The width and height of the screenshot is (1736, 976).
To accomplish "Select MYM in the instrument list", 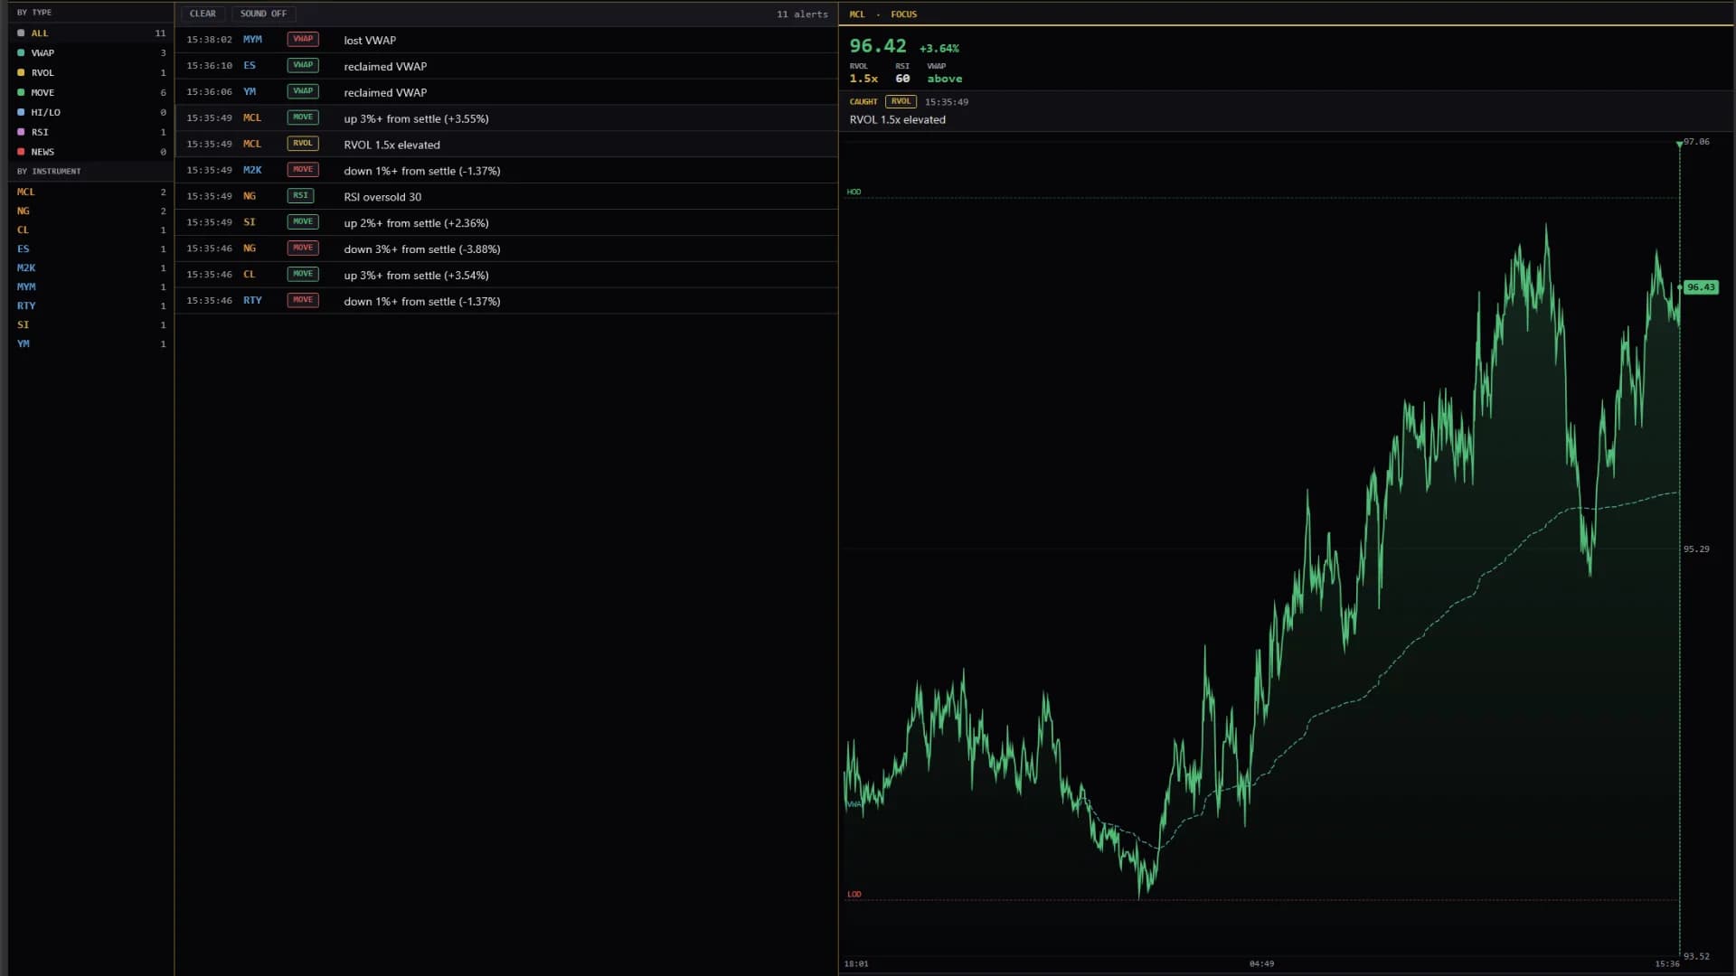I will click(90, 286).
